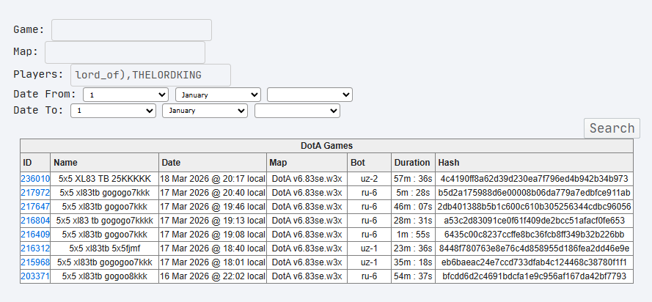Open game ID 203371 link

(35, 276)
